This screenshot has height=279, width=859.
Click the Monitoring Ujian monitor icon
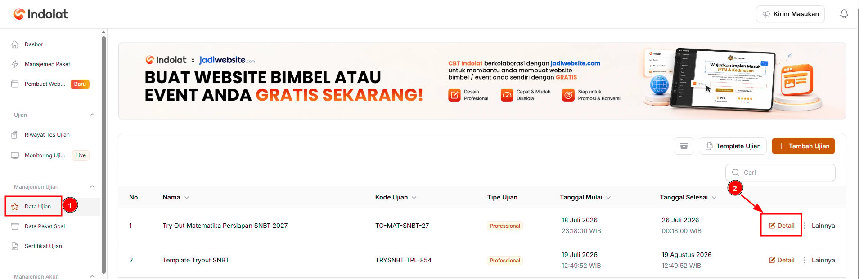click(x=15, y=155)
